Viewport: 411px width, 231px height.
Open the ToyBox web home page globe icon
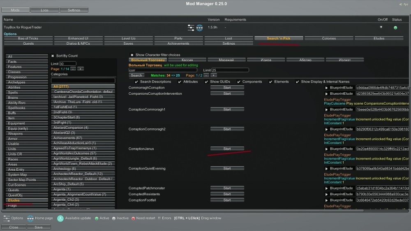[200, 27]
